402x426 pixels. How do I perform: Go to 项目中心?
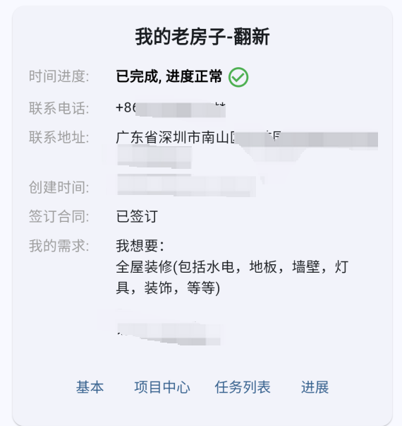click(162, 387)
